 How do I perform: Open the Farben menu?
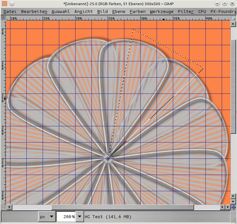point(137,11)
